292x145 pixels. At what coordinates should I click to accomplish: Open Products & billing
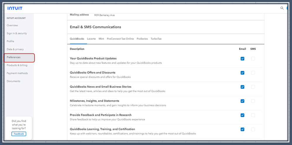(17, 65)
